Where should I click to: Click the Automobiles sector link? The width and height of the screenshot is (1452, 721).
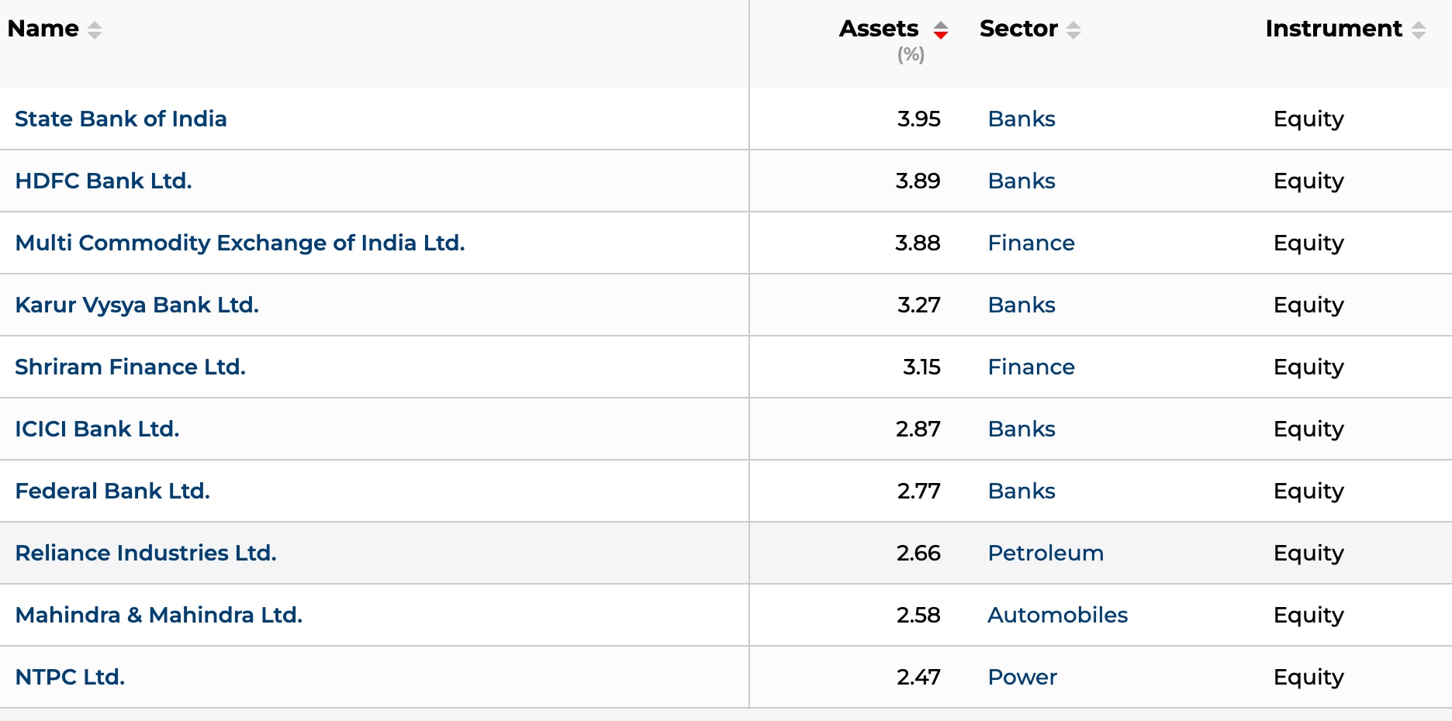click(x=1057, y=615)
